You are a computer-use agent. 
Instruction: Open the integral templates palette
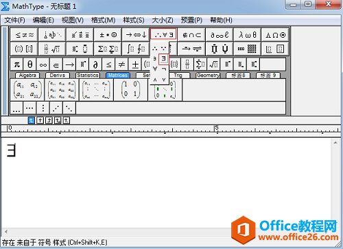(136, 49)
